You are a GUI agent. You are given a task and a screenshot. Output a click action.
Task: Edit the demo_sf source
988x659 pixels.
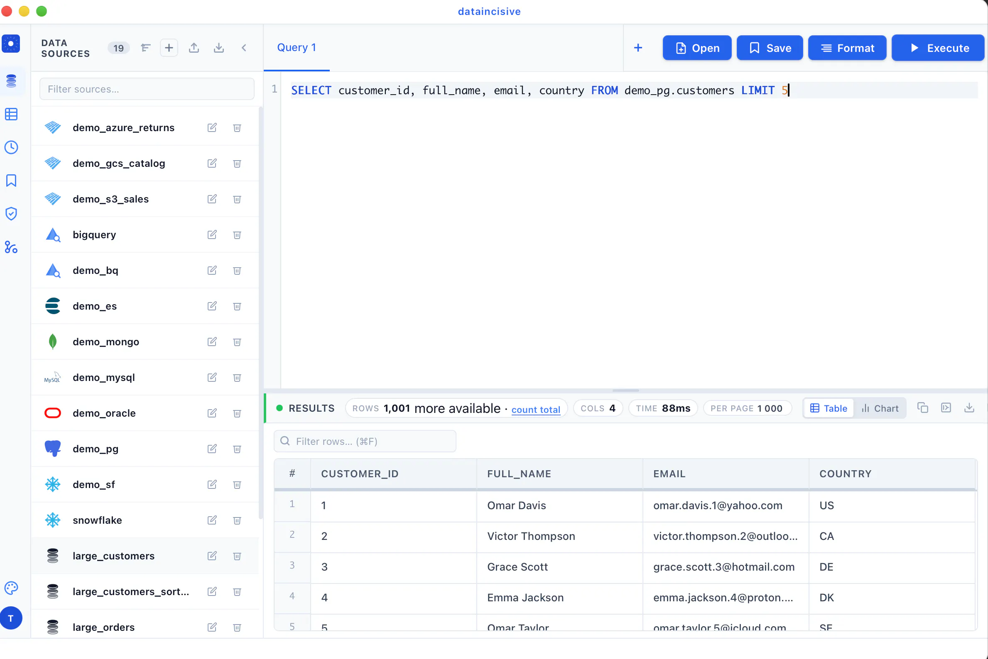(x=212, y=485)
